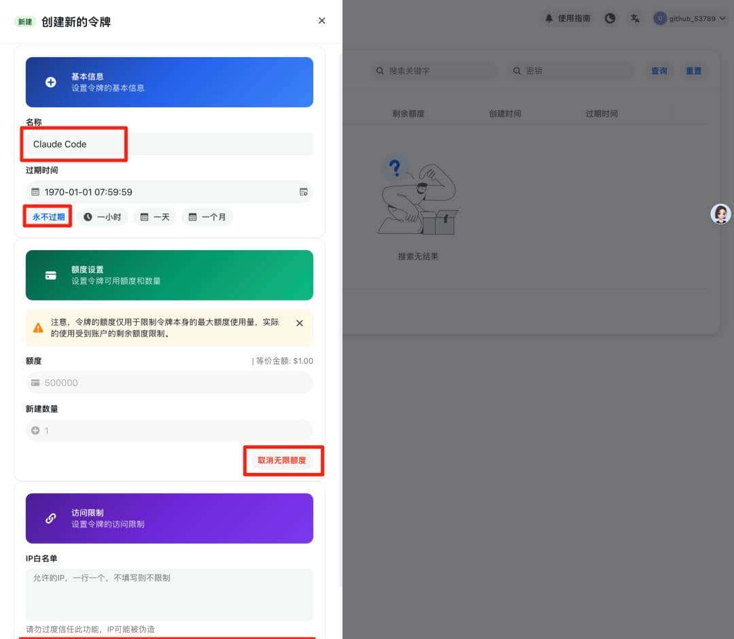Open the 使用指南 menu item
734x639 pixels.
point(573,18)
